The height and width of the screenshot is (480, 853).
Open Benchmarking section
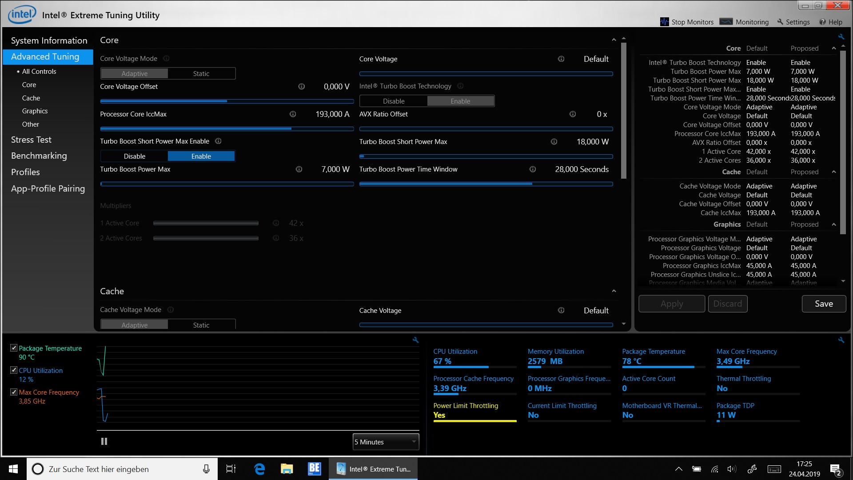pyautogui.click(x=39, y=156)
